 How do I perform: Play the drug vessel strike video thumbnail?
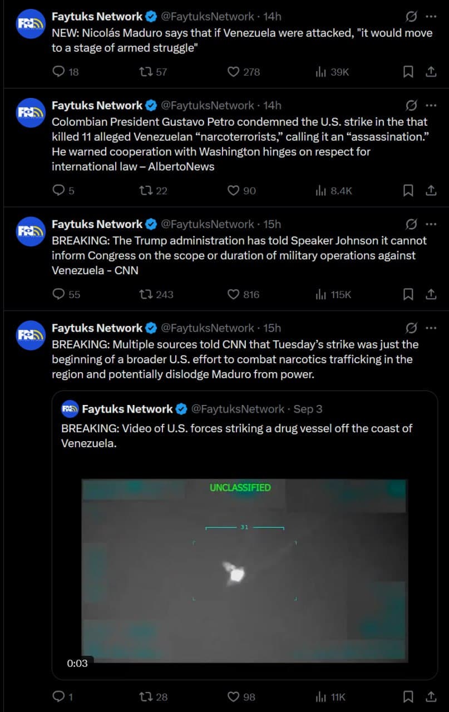[x=244, y=567]
